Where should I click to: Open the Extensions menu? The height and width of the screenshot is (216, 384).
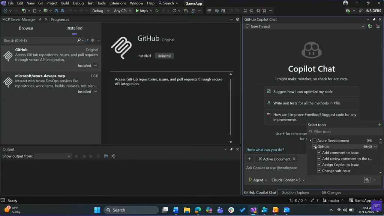tap(117, 3)
